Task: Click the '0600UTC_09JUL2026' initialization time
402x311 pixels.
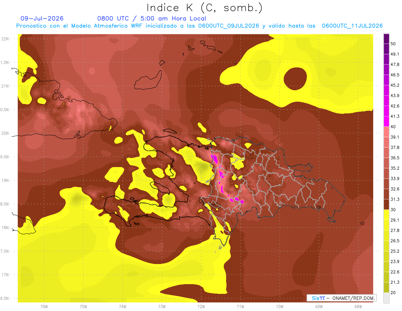Action: pos(228,26)
